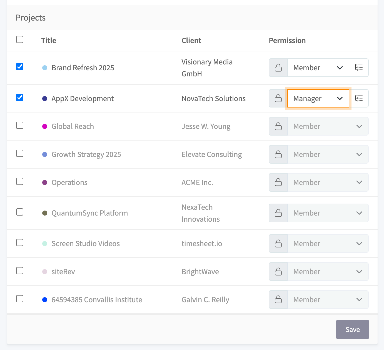Viewport: 384px width, 350px height.
Task: Open the Member dropdown for Brand Refresh 2025
Action: click(x=318, y=67)
